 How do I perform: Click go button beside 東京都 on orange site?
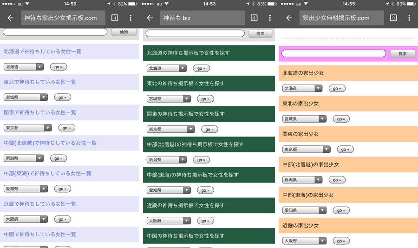(346, 150)
